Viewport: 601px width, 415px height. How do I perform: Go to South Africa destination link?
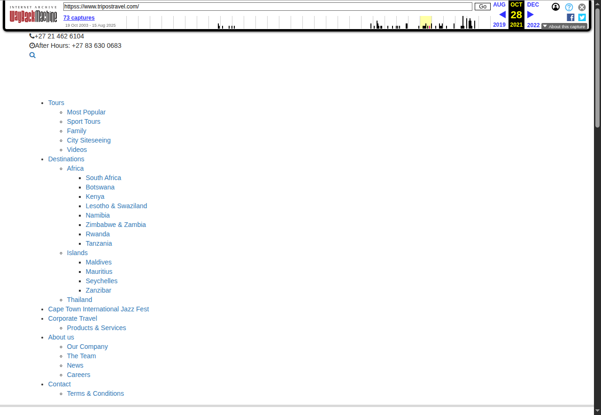coord(103,178)
